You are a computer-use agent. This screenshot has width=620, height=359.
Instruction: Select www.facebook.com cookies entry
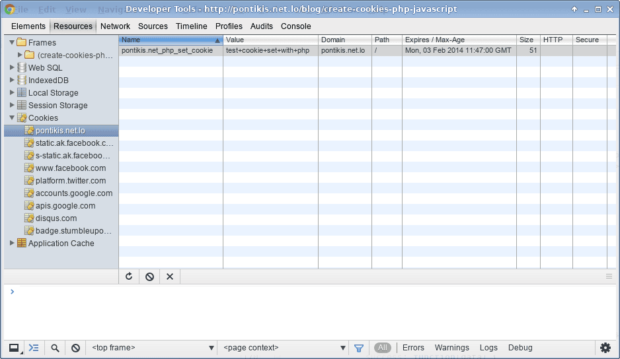[71, 168]
